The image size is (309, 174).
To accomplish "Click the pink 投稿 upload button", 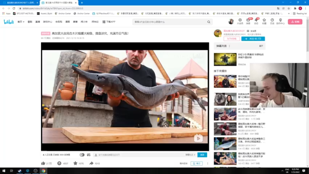I will click(295, 22).
